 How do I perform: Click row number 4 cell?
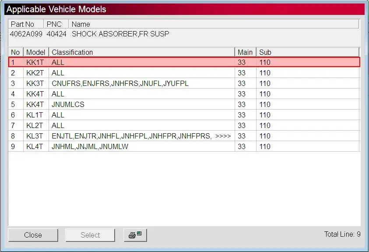(x=15, y=94)
